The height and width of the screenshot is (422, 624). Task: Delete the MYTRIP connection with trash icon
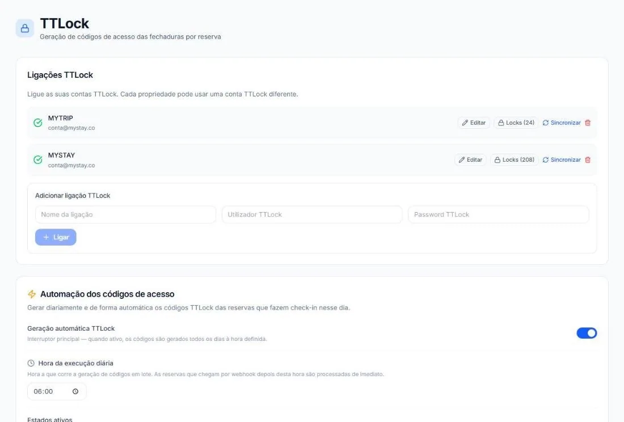(x=588, y=123)
